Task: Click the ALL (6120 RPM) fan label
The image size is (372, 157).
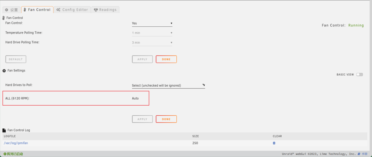Action: (x=17, y=98)
